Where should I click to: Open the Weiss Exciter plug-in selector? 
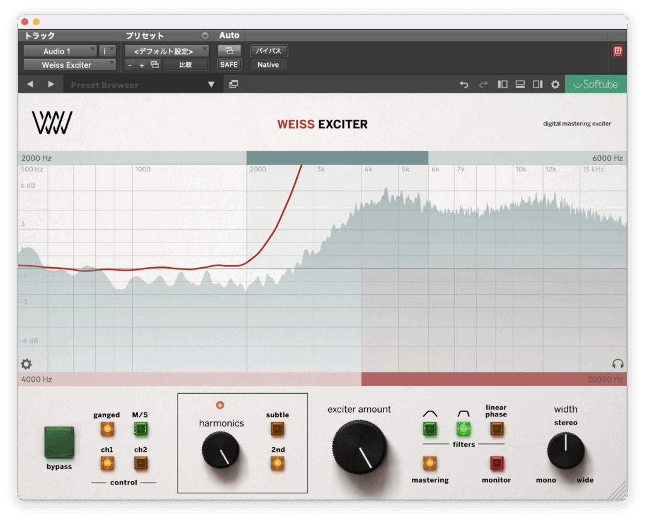(69, 65)
